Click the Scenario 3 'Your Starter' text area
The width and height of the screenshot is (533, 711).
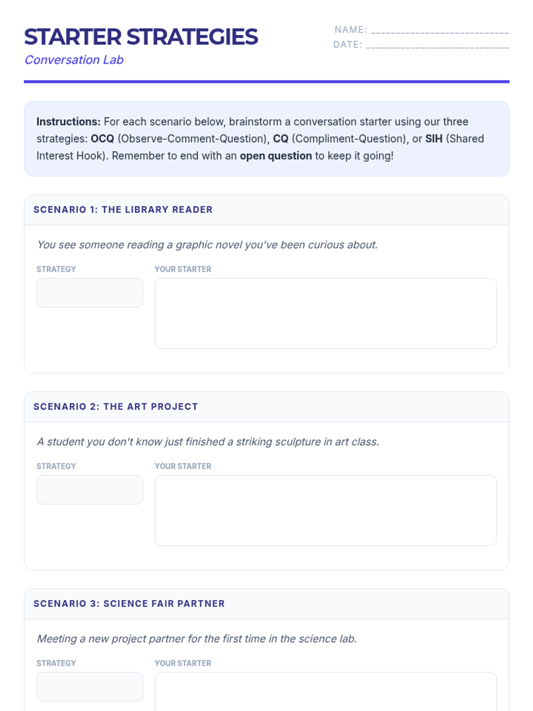pyautogui.click(x=326, y=691)
